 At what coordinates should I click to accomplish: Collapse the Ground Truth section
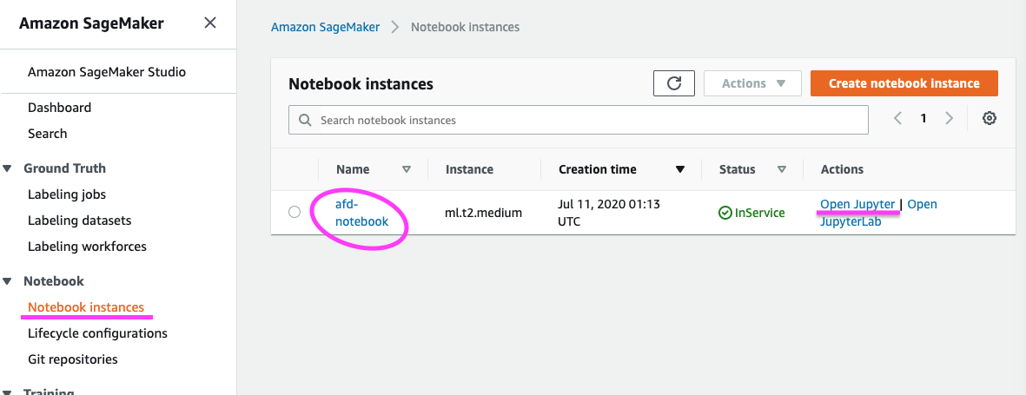click(8, 168)
